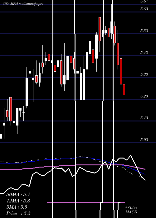Screen dimensions: 156x218
Task: Click the 5.43 price axis label
Action: click(x=144, y=53)
